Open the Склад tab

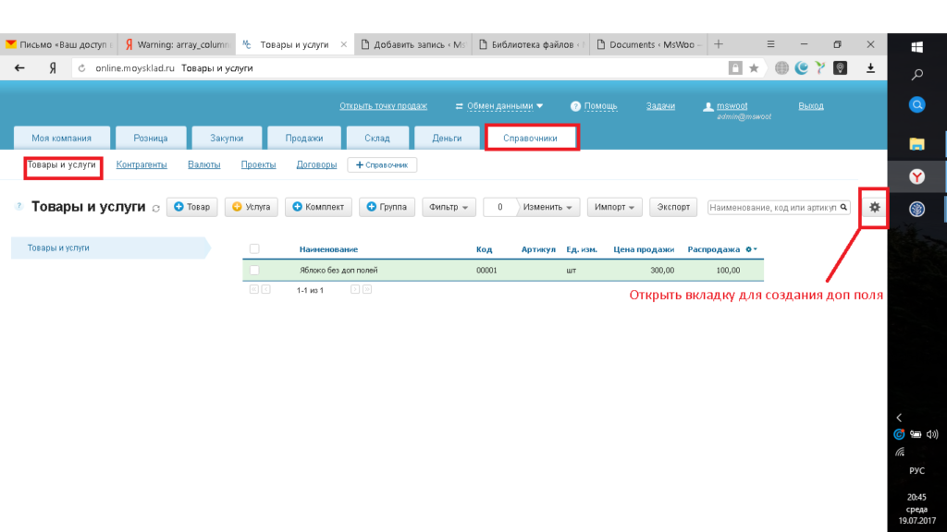click(377, 139)
